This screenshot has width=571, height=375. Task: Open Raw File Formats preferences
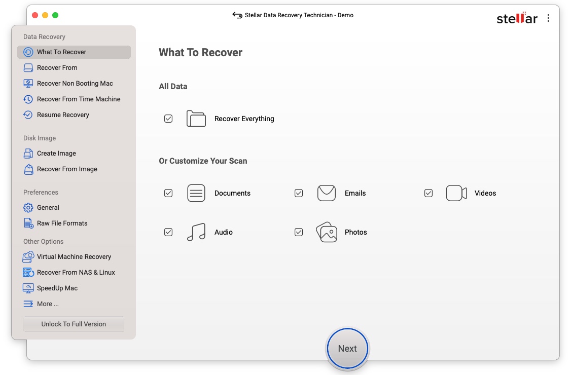62,223
